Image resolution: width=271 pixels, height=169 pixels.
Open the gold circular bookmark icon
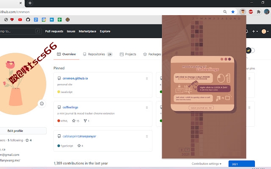68,20
